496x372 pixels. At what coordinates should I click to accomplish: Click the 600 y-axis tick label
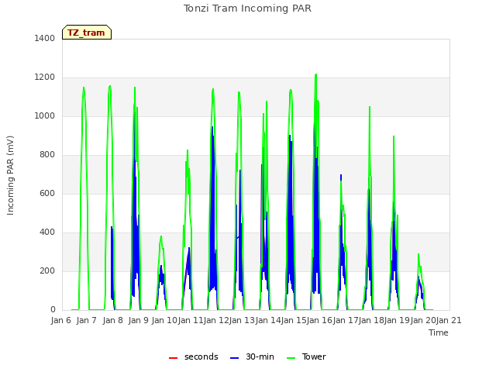point(47,194)
